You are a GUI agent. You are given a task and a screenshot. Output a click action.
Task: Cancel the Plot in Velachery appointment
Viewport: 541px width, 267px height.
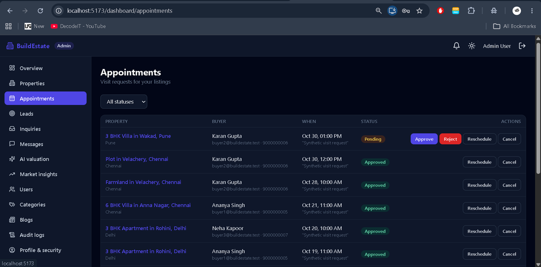click(509, 162)
